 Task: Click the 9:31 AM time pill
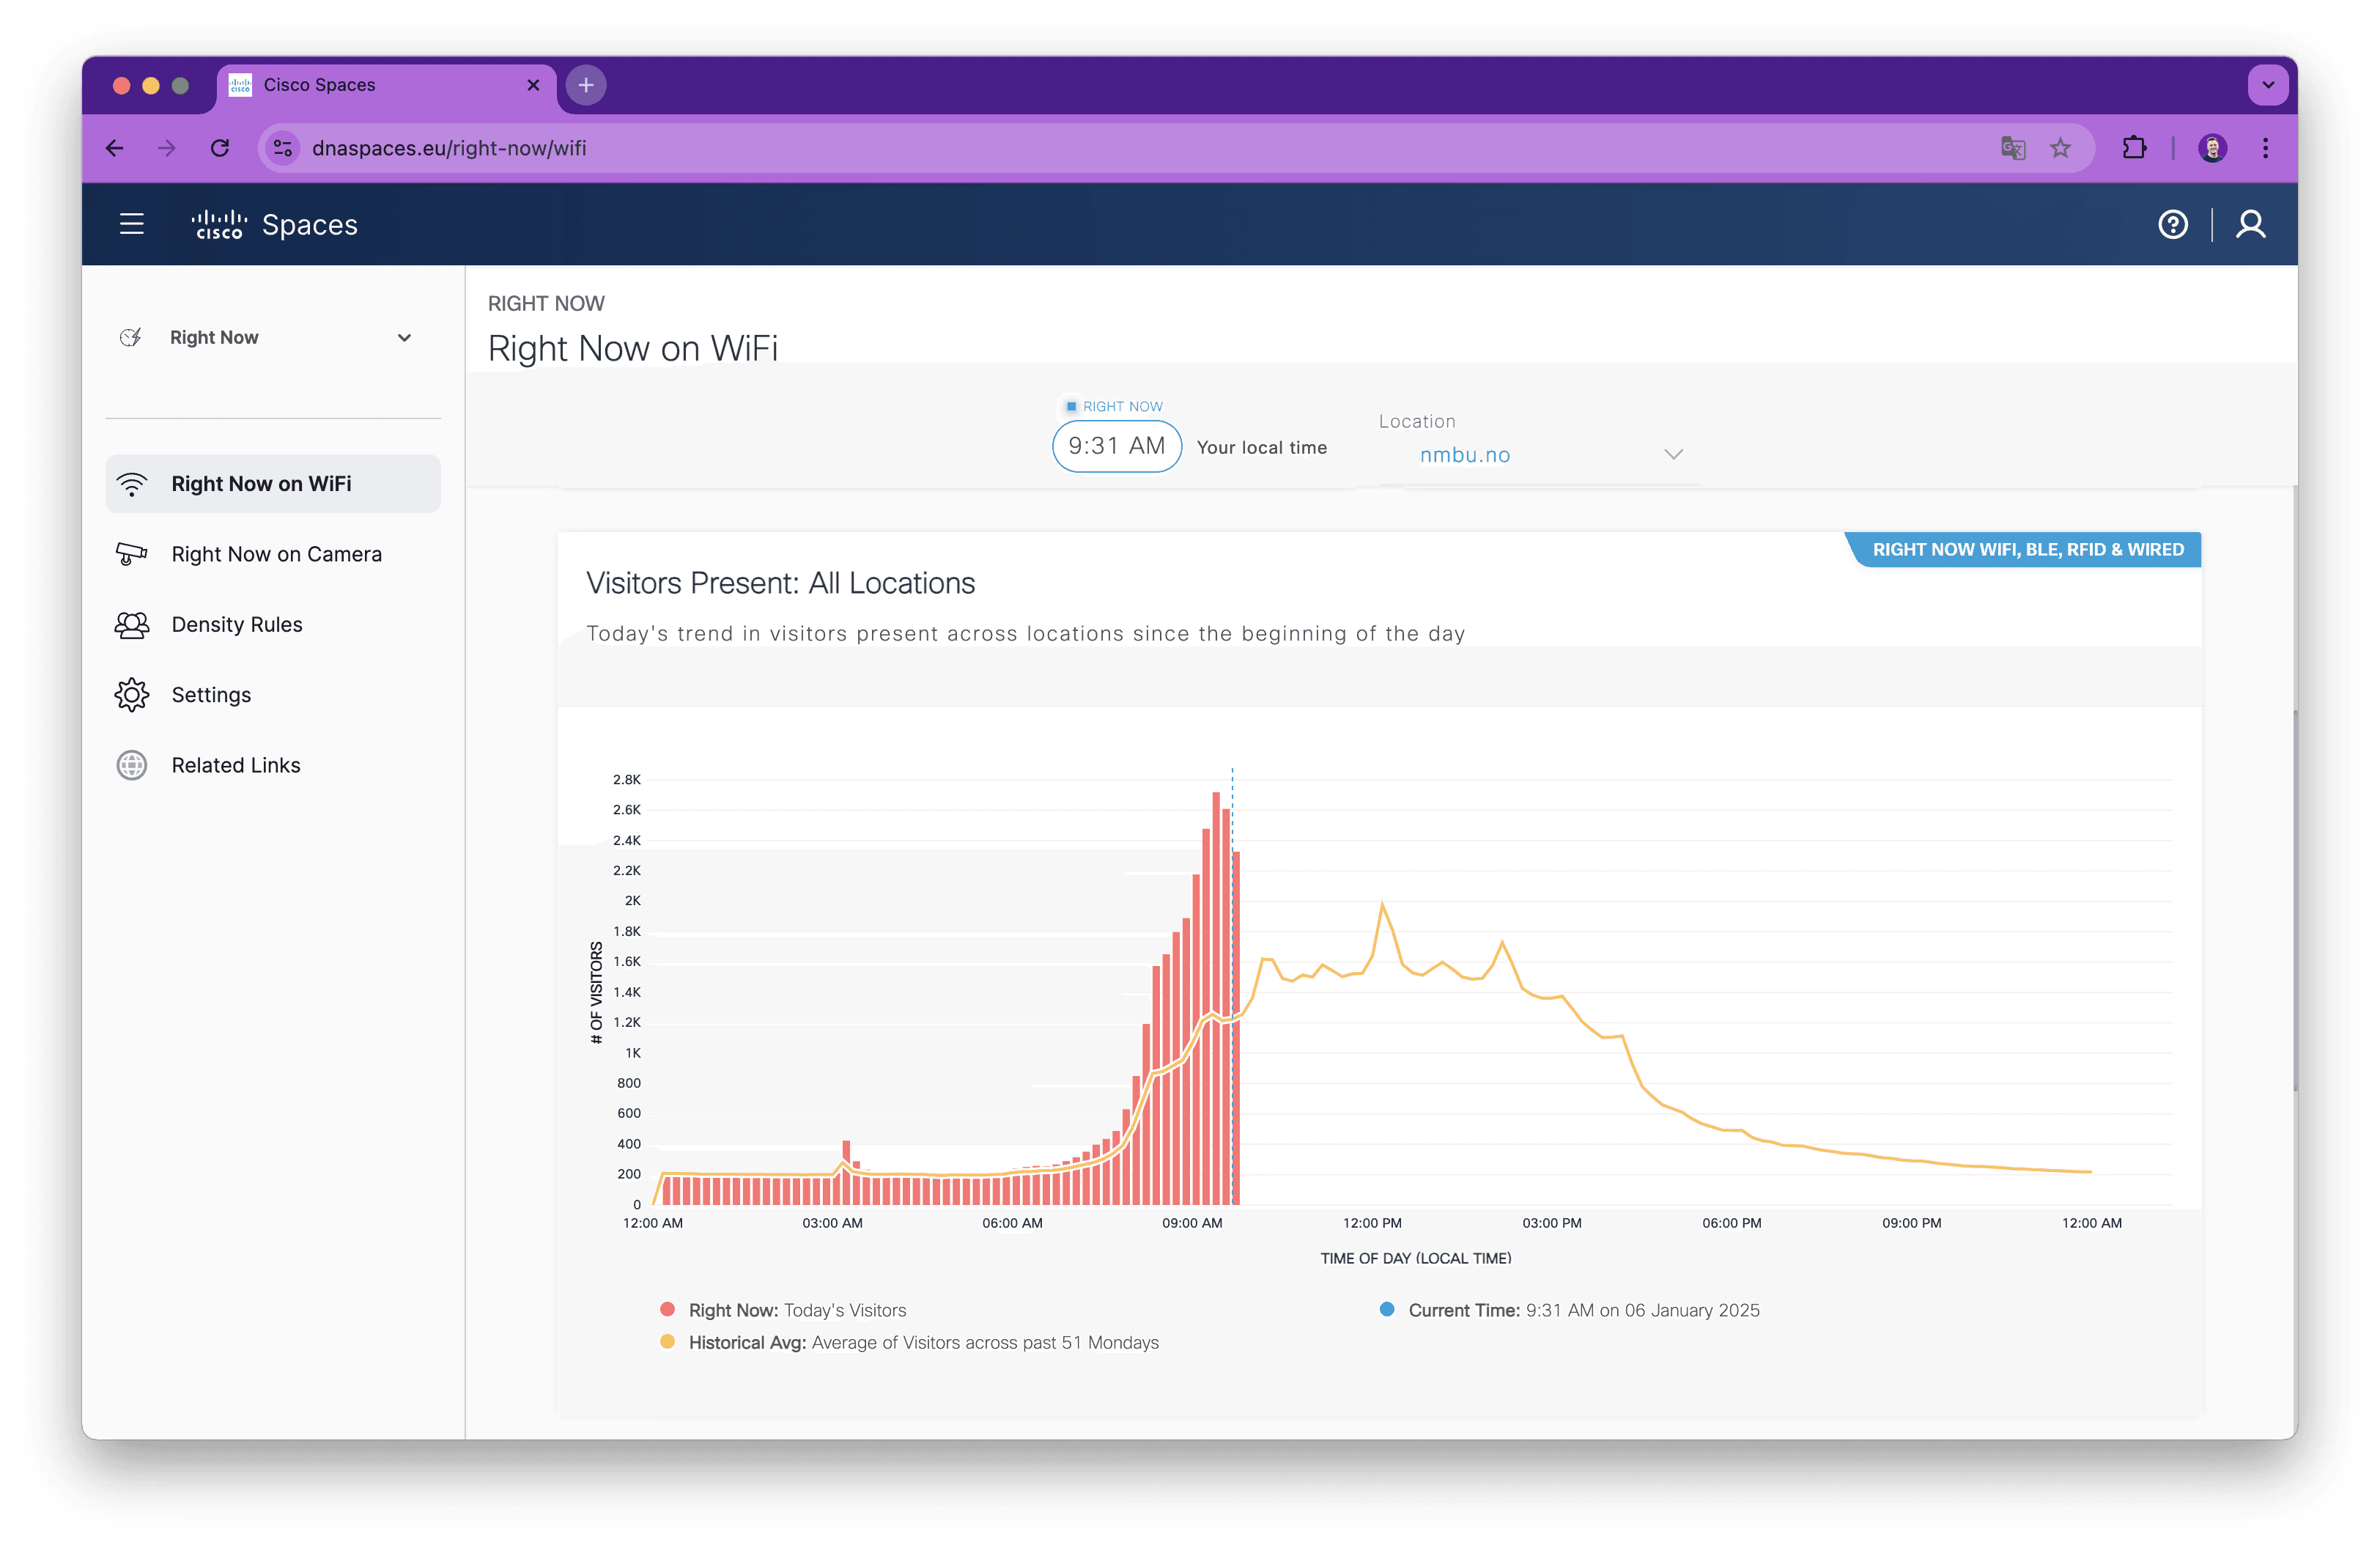(1116, 446)
